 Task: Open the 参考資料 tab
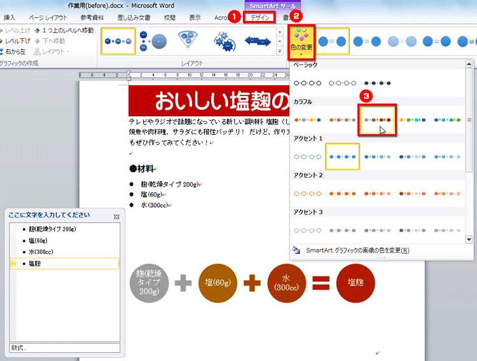pyautogui.click(x=92, y=18)
